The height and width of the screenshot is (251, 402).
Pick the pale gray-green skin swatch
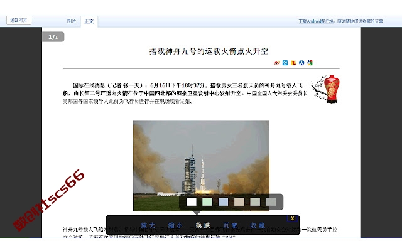tap(255, 202)
